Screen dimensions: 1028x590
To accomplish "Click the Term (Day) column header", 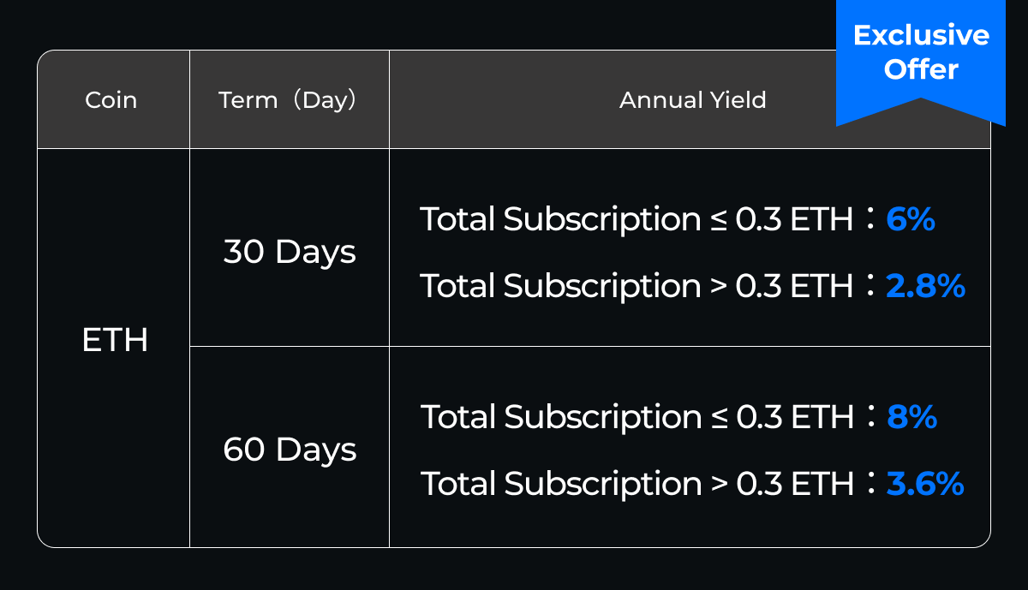I will [x=288, y=100].
